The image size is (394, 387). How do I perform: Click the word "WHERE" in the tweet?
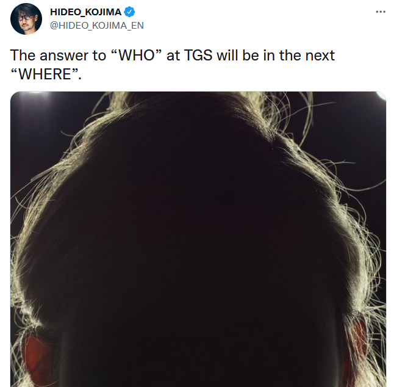pyautogui.click(x=45, y=74)
